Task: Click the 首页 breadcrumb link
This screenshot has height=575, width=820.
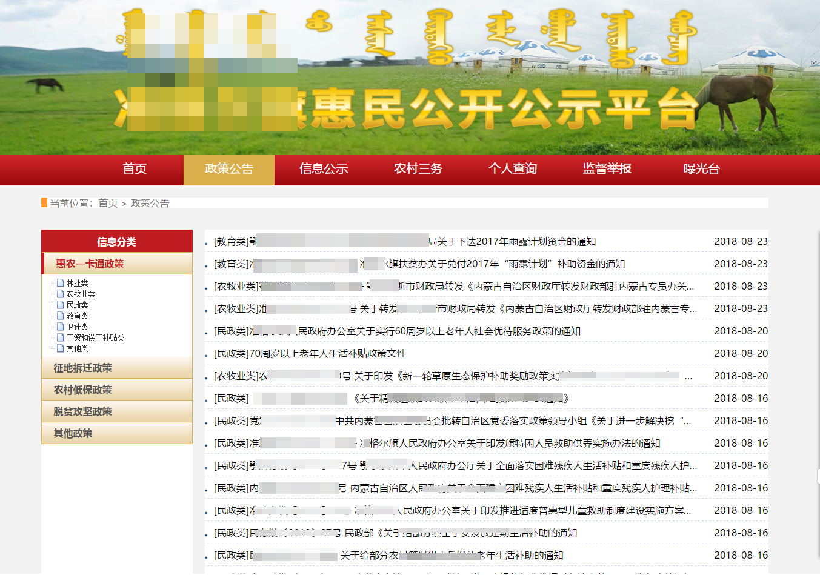Action: tap(108, 203)
